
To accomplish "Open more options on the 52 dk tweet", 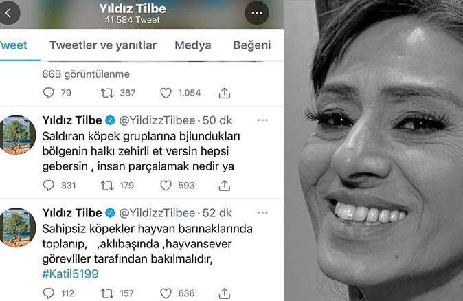I will [262, 212].
